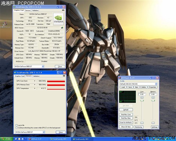This screenshot has height=141, width=176.
Task: Click the temperature graph in ATITool
Action: 127,97
